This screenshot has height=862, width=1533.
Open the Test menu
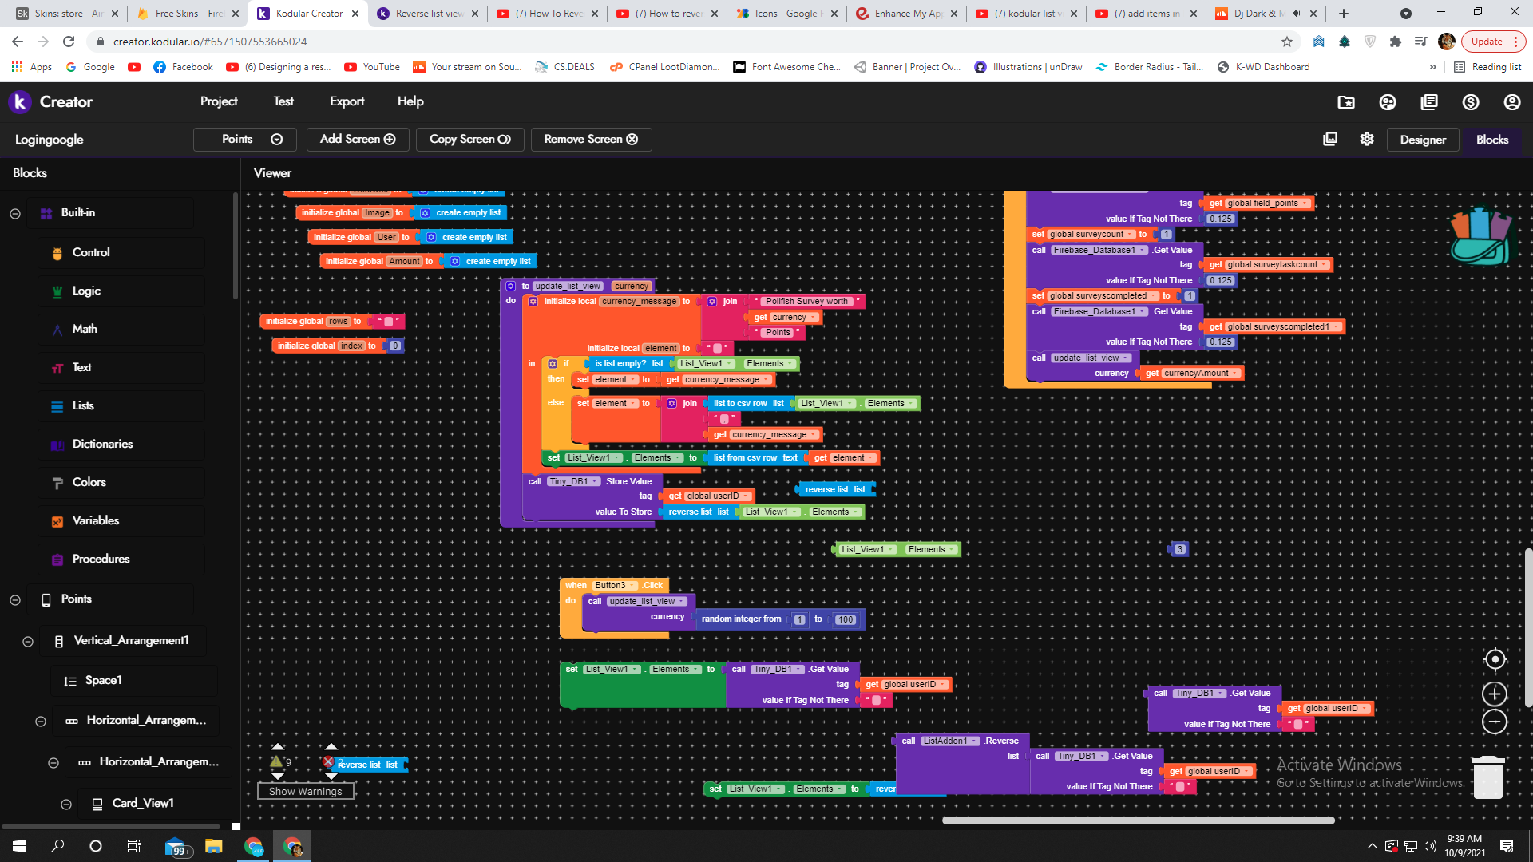click(x=283, y=101)
